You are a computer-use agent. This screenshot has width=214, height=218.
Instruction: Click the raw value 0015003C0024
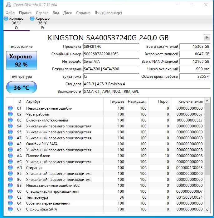click(x=190, y=197)
